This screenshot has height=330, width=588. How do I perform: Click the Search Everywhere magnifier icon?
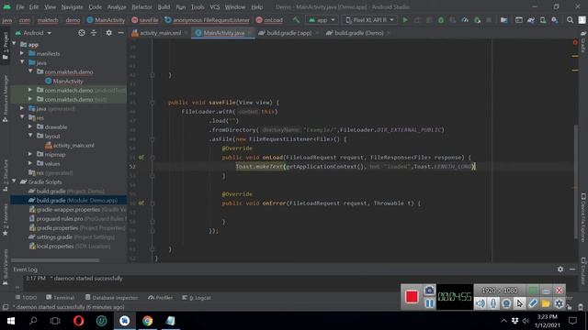(x=570, y=20)
